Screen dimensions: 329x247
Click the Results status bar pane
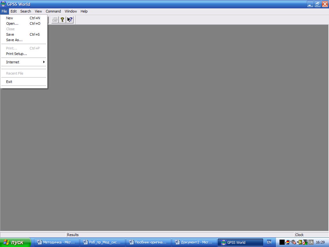click(x=181, y=234)
